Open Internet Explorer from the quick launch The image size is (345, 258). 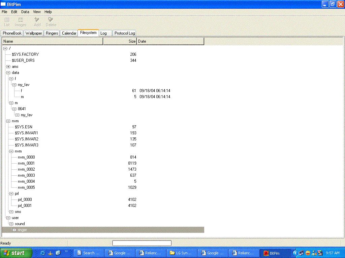(42, 253)
